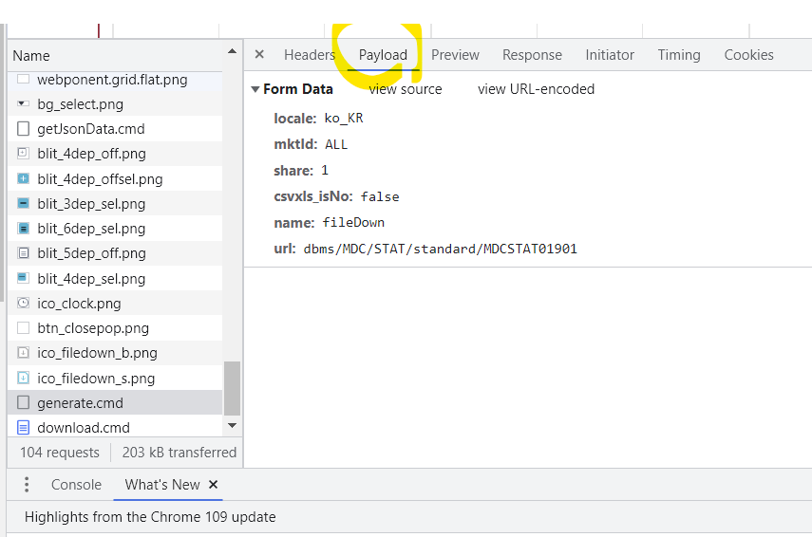Viewport: 812px width, 537px height.
Task: Collapse the Form Data section
Action: pos(255,89)
